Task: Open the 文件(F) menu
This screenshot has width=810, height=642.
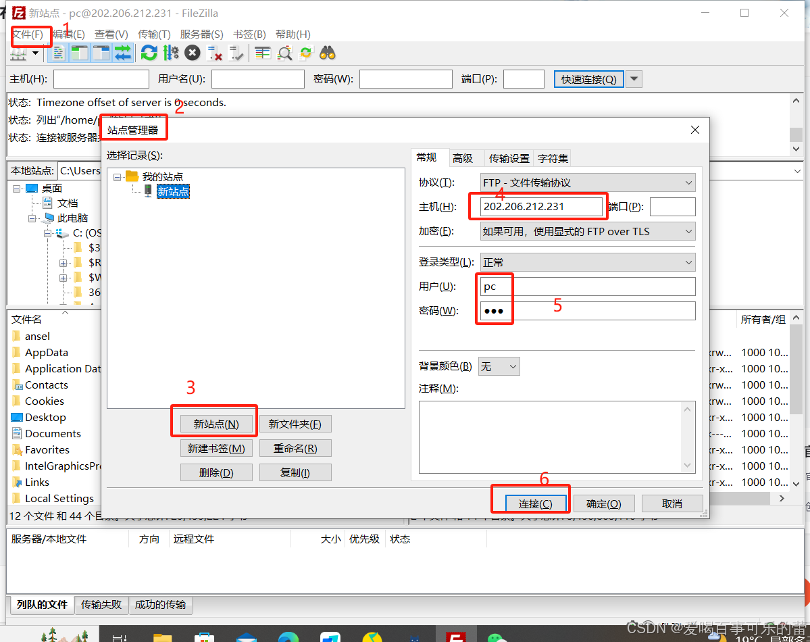Action: coord(28,34)
